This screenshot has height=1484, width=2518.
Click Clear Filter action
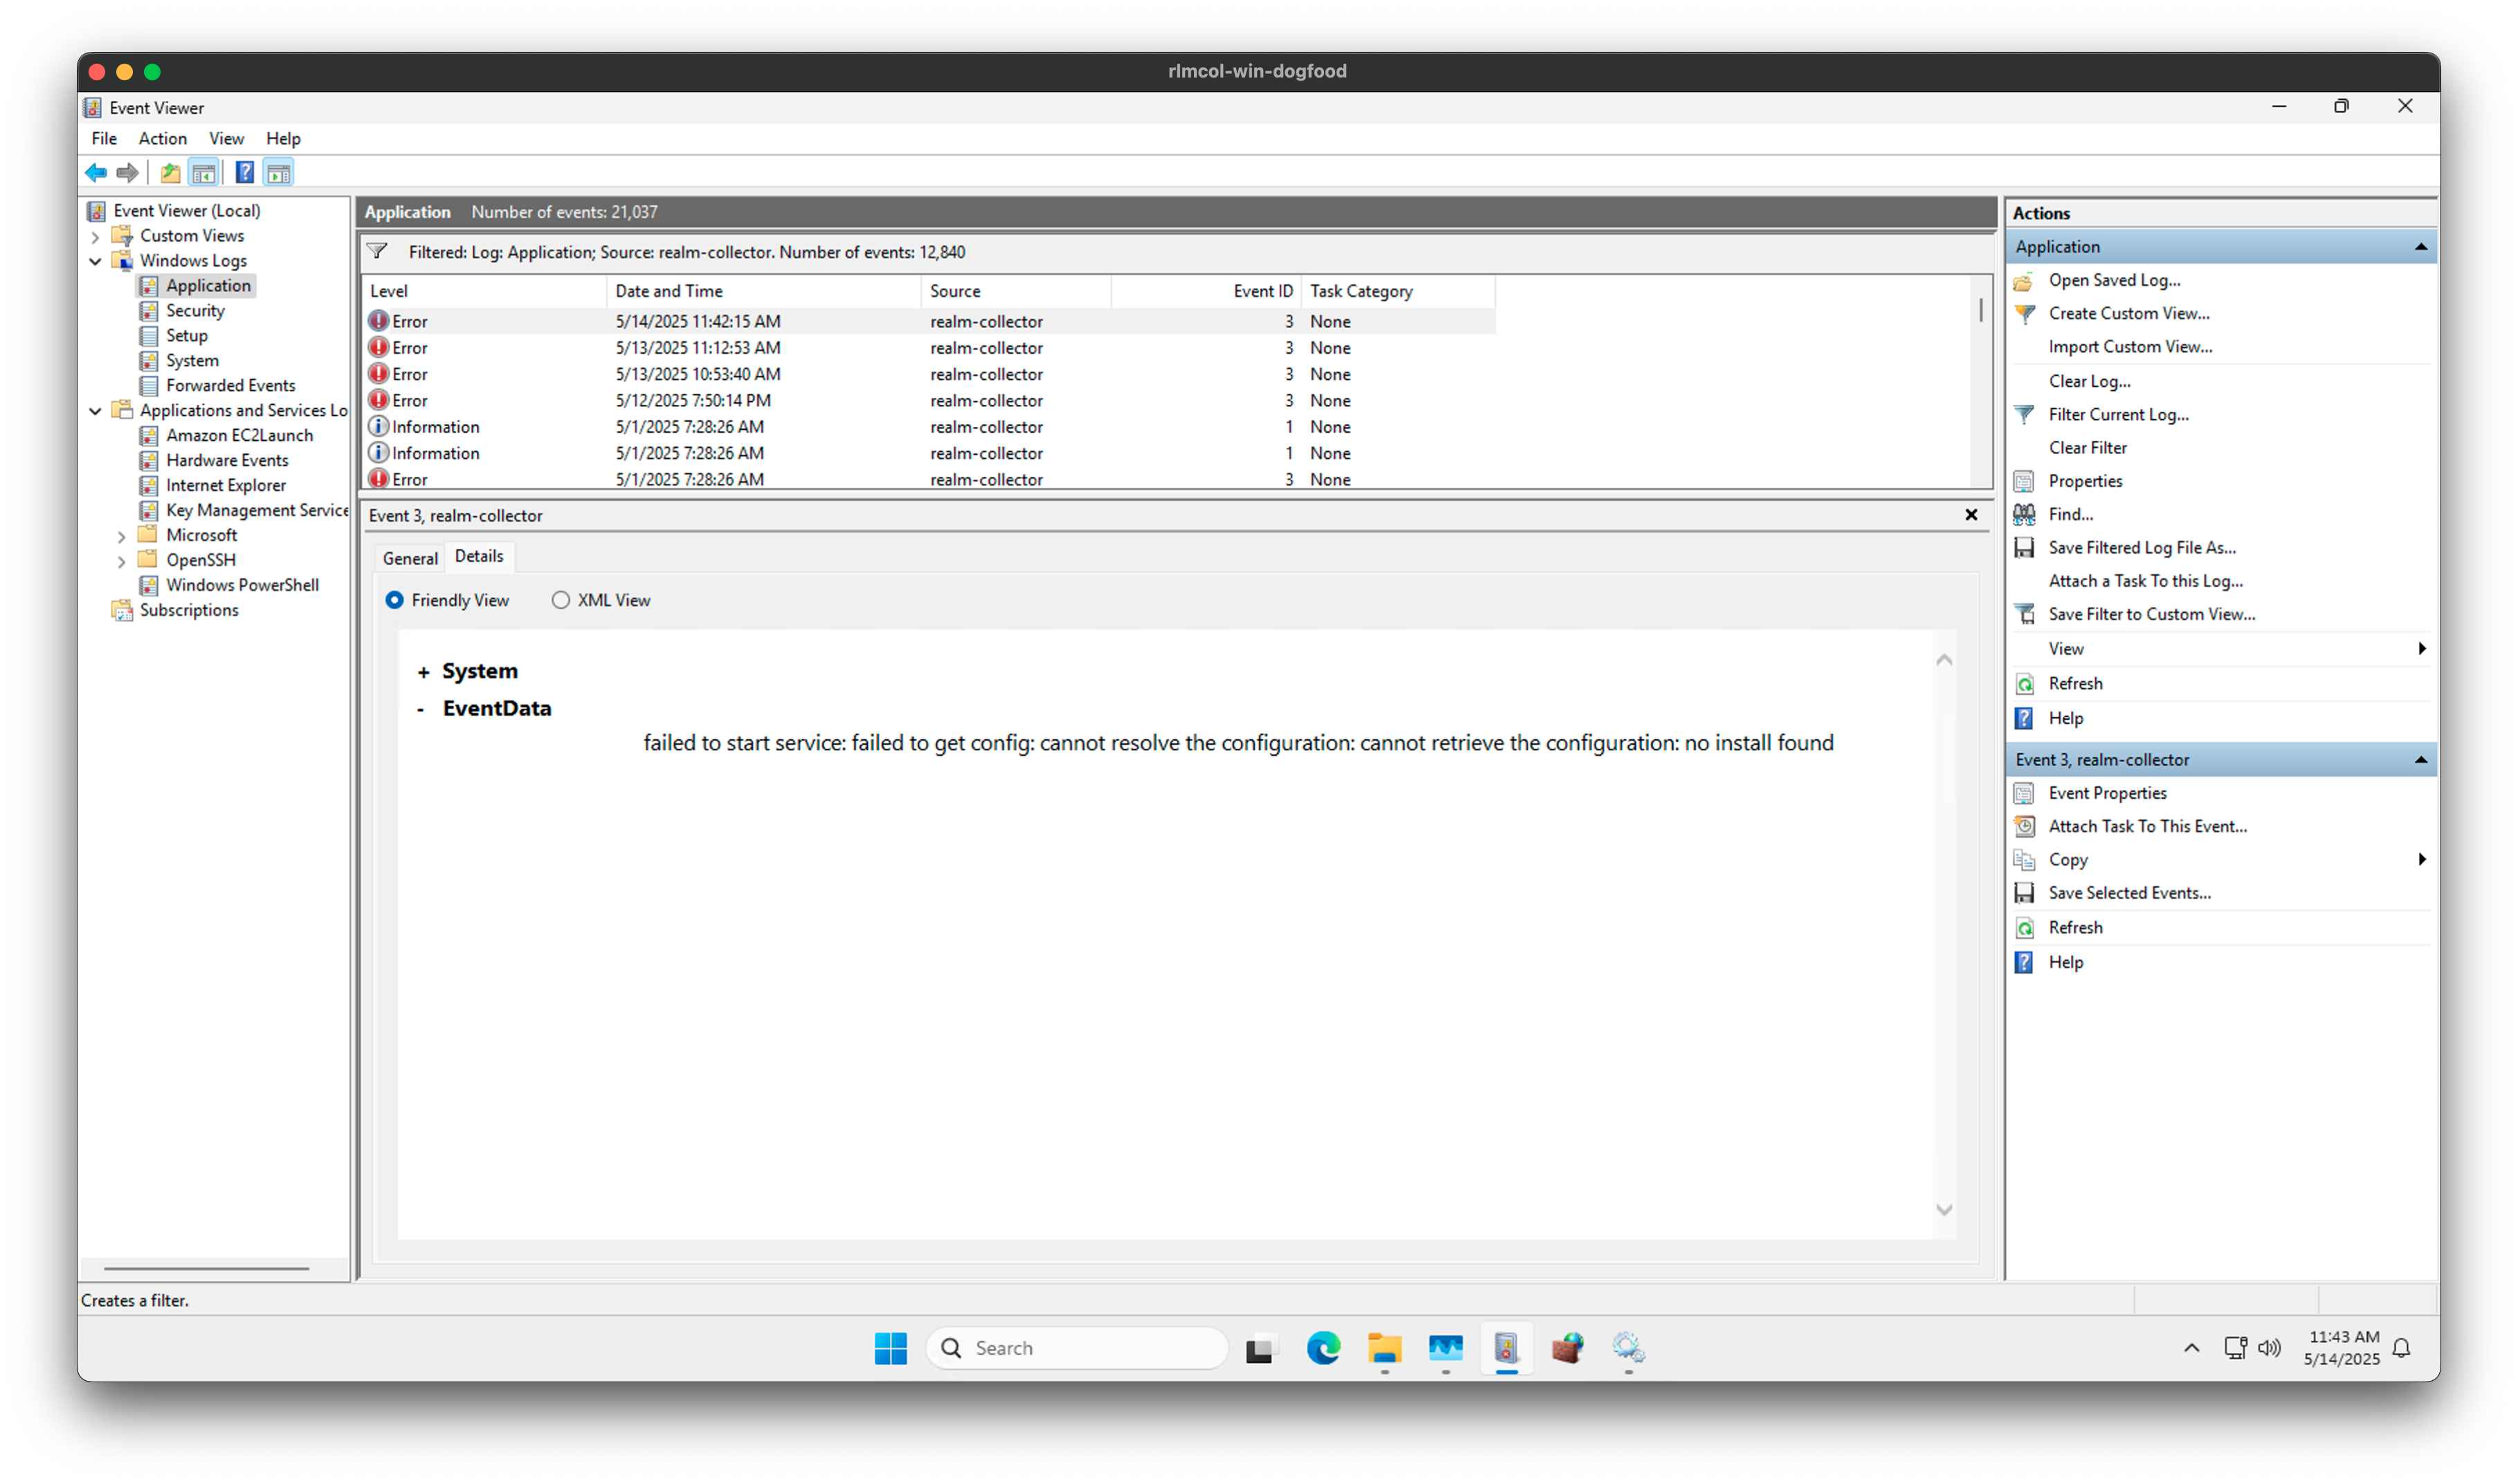coord(2087,448)
